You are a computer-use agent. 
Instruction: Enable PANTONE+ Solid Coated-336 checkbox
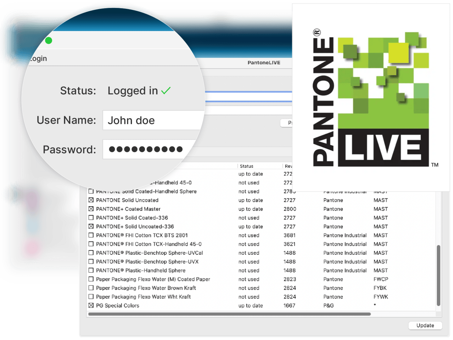click(91, 218)
